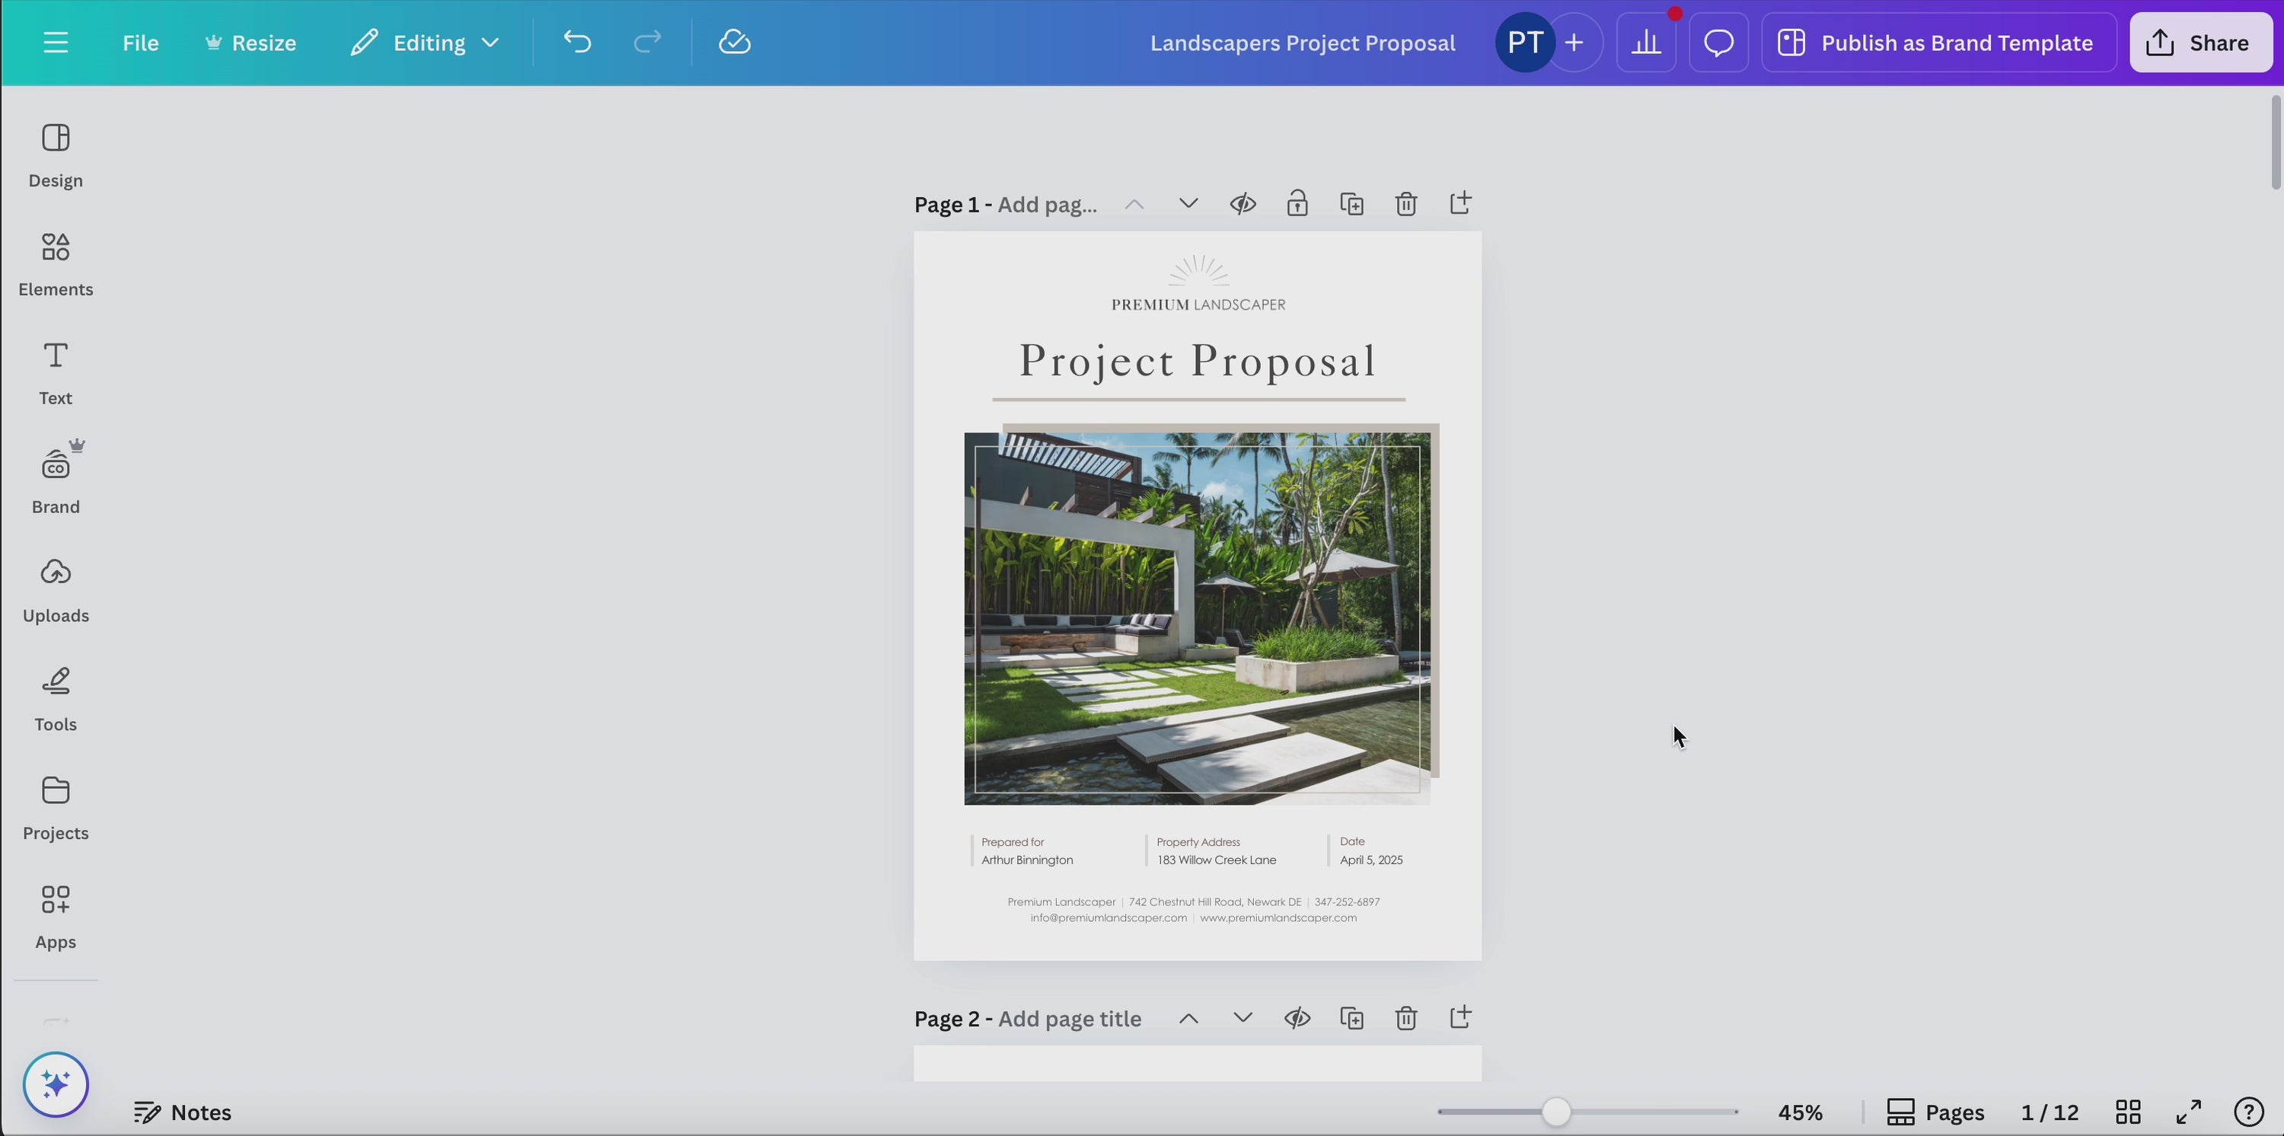Open the help question mark
The height and width of the screenshot is (1136, 2284).
coord(2250,1112)
